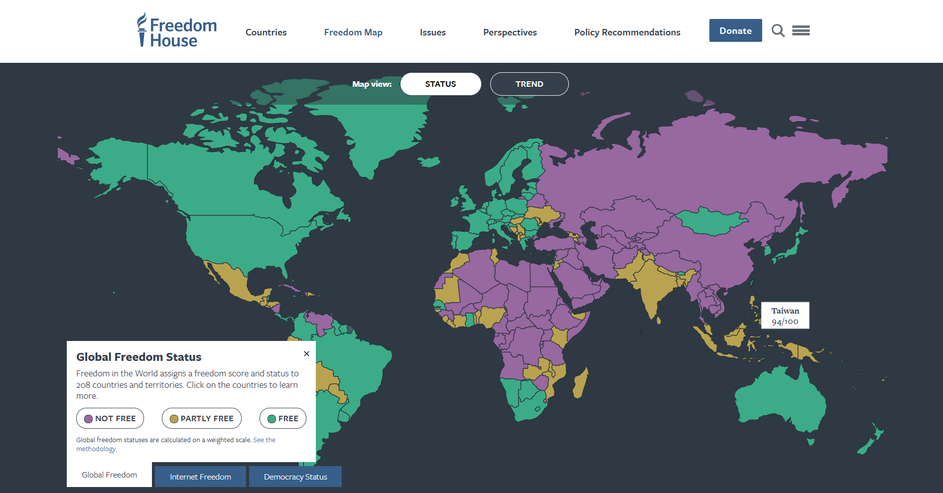Close the Global Freedom Status panel
The image size is (943, 493).
coord(306,354)
